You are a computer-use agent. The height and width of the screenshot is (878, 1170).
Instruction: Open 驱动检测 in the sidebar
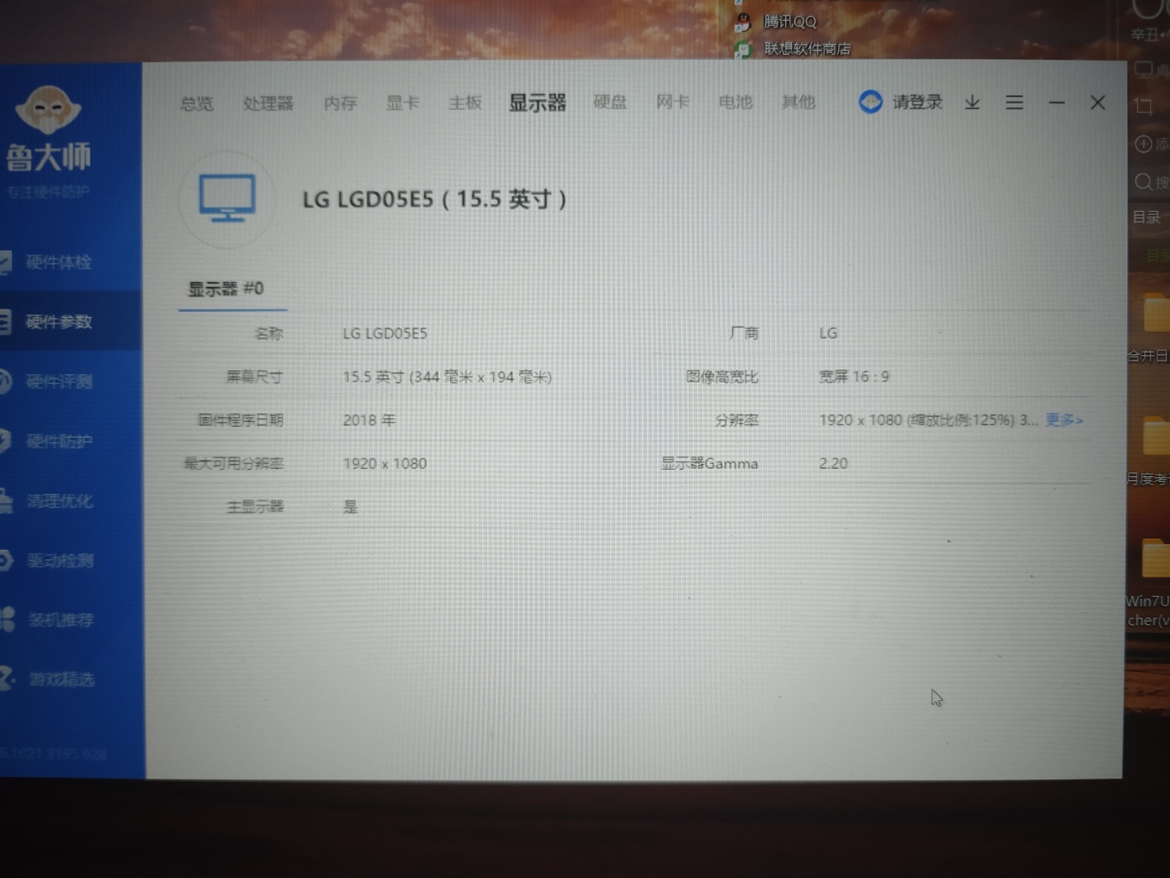[61, 560]
